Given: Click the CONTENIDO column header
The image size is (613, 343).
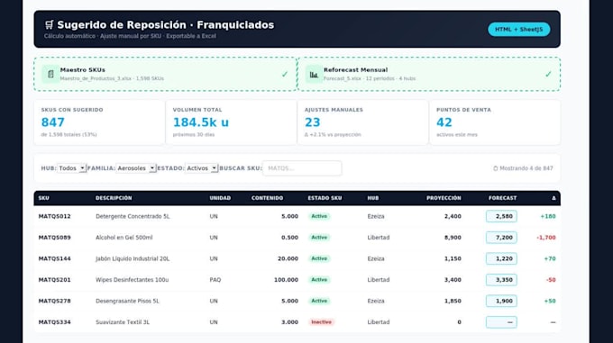Looking at the screenshot, I should (x=267, y=198).
